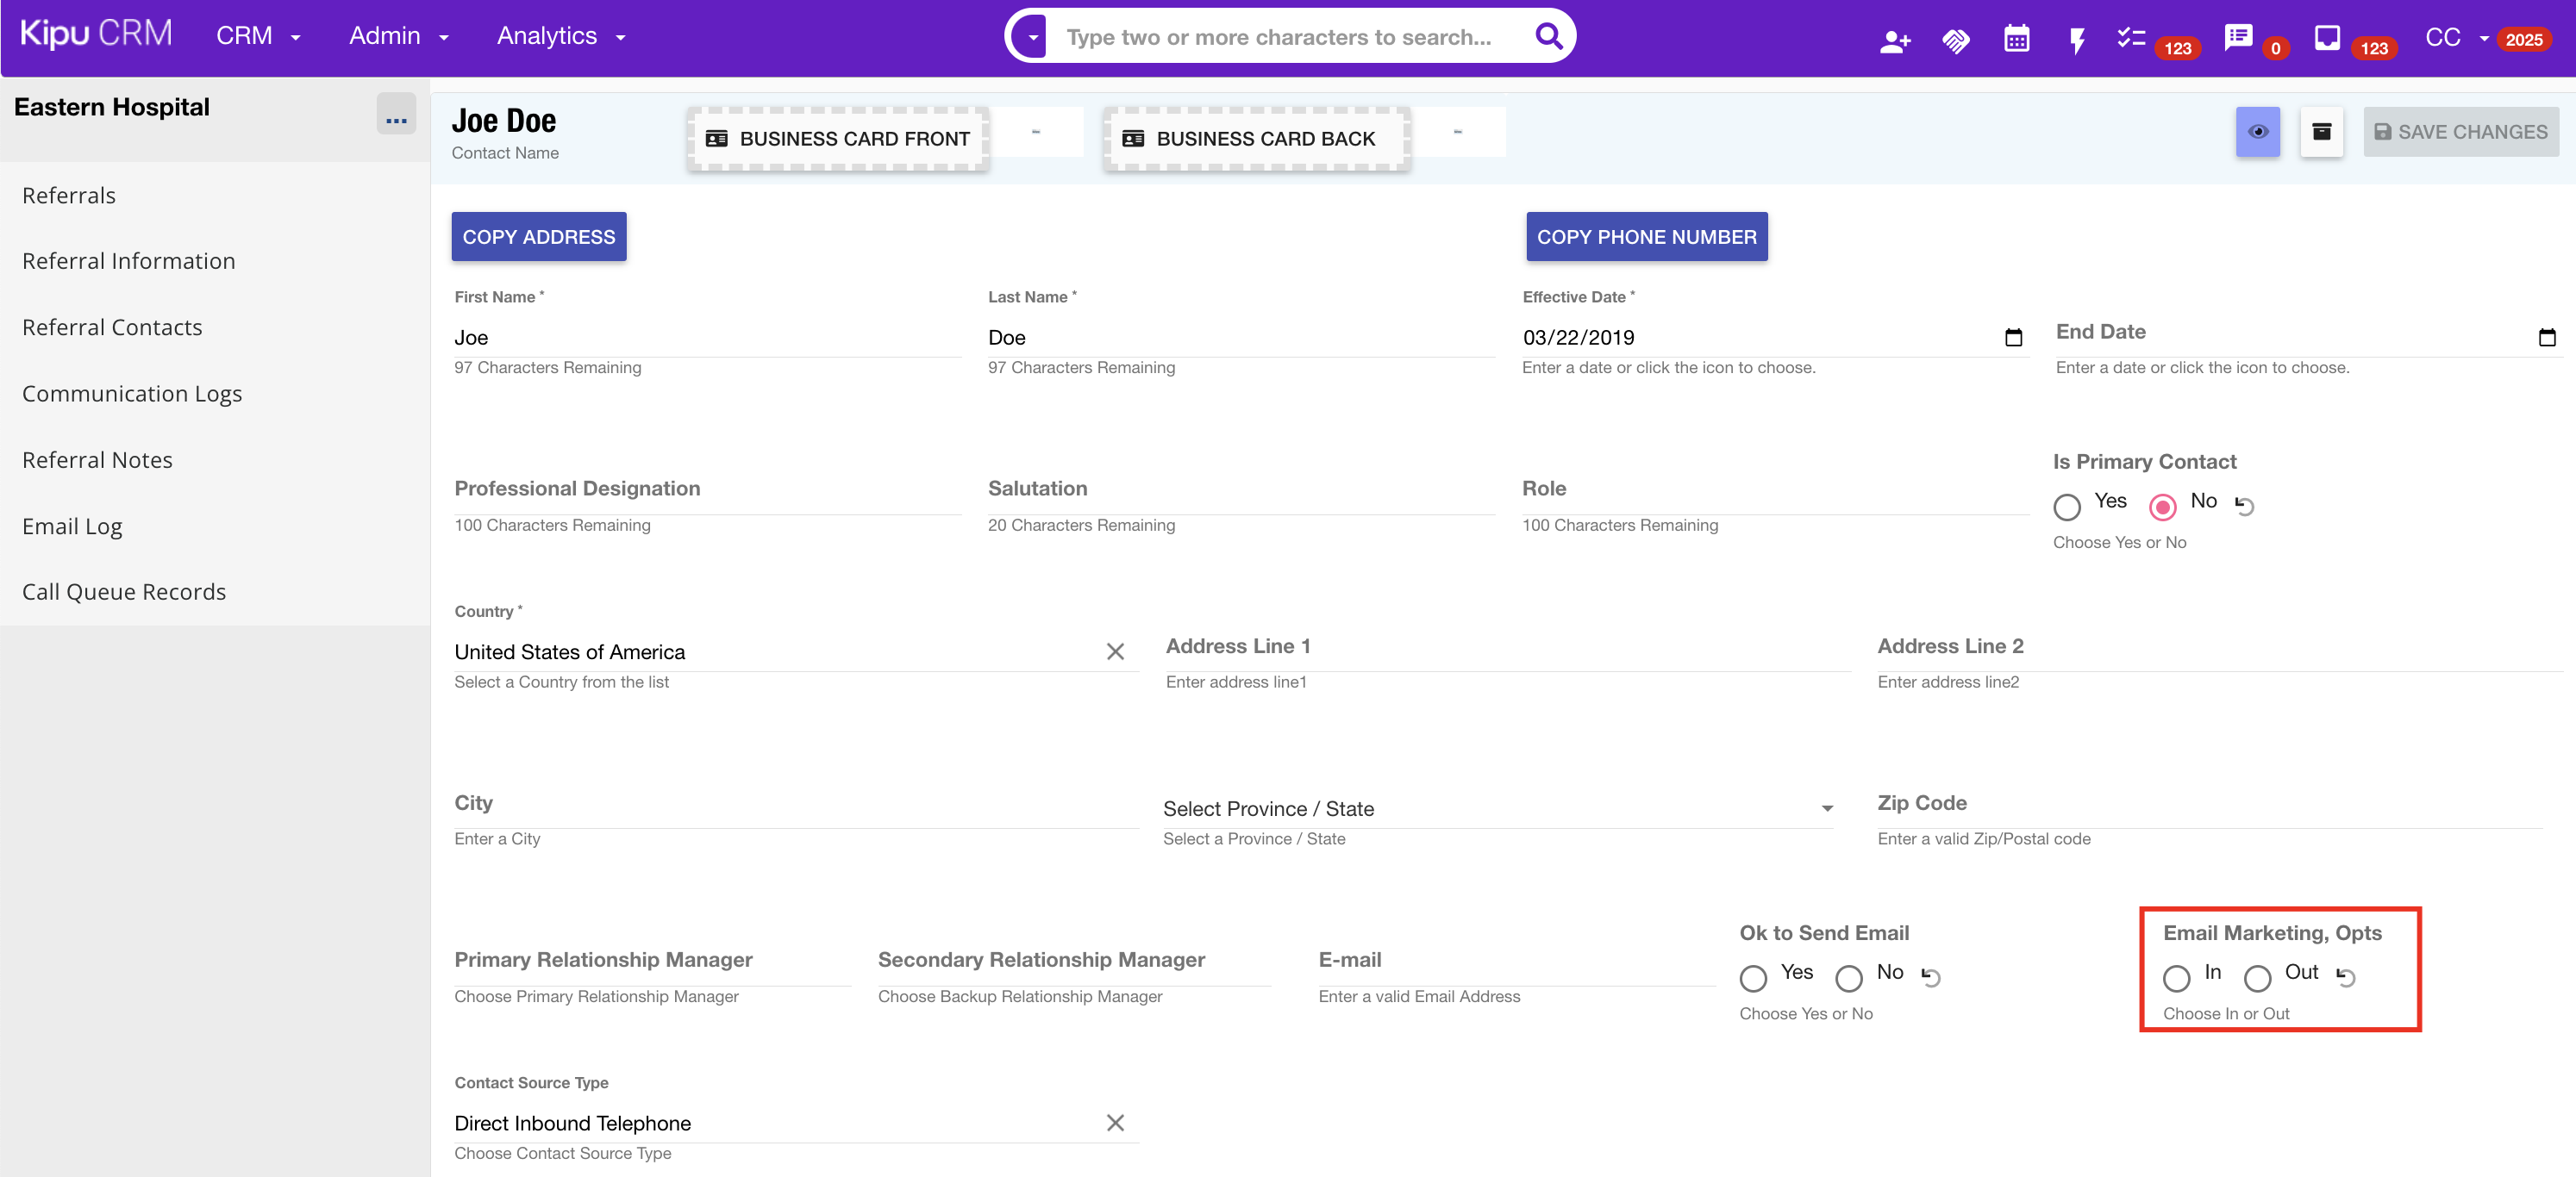Select Yes for Is Primary Contact

(x=2067, y=506)
